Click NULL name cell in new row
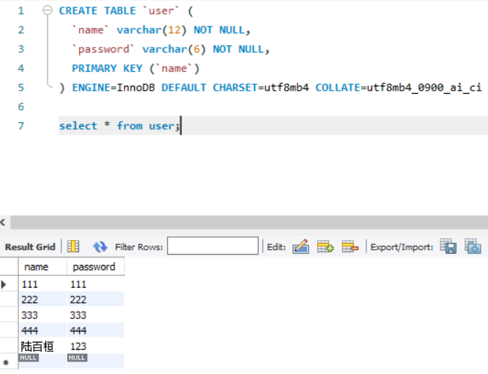Viewport: 488px width, 374px height. coord(42,362)
